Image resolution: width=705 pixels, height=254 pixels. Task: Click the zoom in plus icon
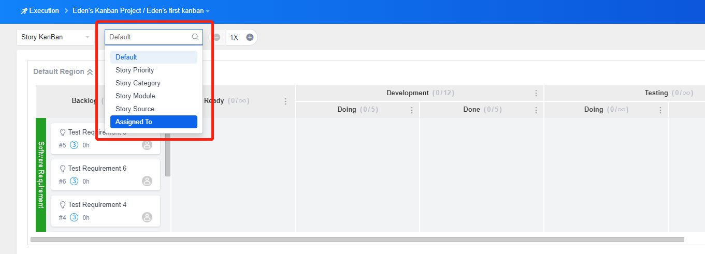click(250, 37)
